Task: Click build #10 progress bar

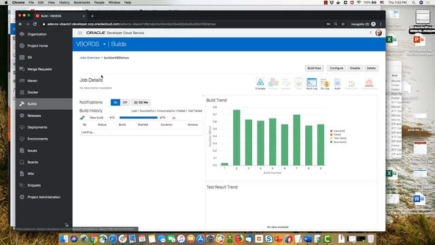Action: [139, 118]
